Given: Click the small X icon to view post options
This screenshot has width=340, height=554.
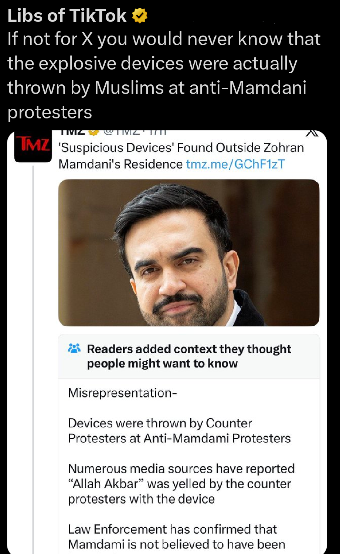Looking at the screenshot, I should [312, 132].
